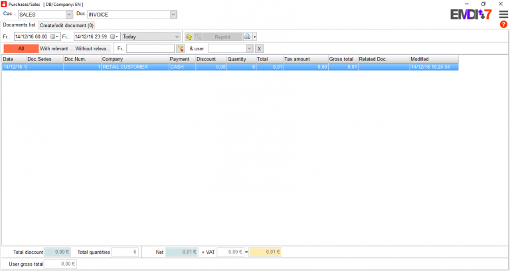
Task: Select the RETAIL CUSTOMER cell
Action: pyautogui.click(x=135, y=67)
